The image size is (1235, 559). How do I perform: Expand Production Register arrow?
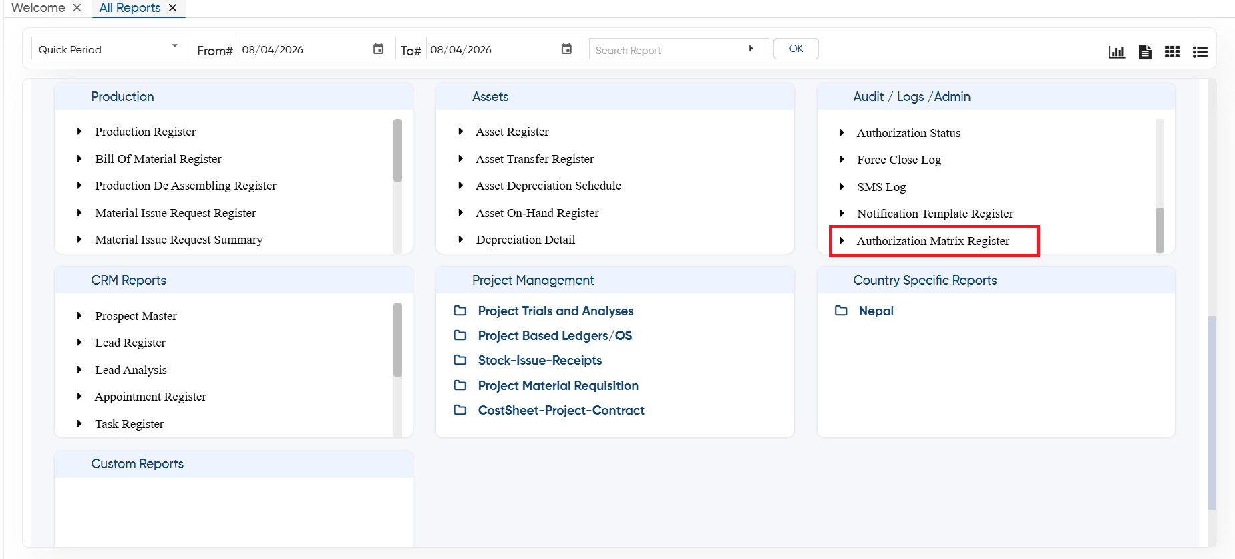[79, 131]
